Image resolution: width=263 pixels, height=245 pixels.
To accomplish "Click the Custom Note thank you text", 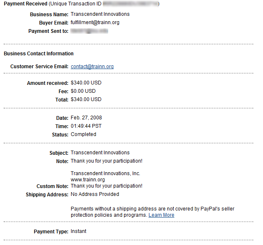I will pos(107,186).
